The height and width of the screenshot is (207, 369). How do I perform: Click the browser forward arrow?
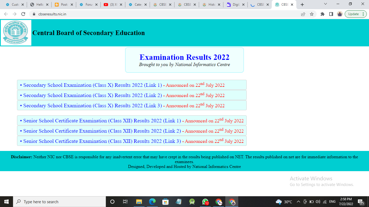(x=15, y=14)
